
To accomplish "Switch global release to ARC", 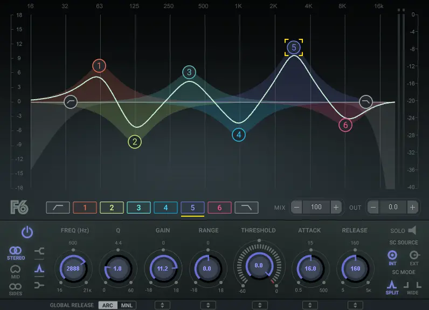I will (108, 305).
